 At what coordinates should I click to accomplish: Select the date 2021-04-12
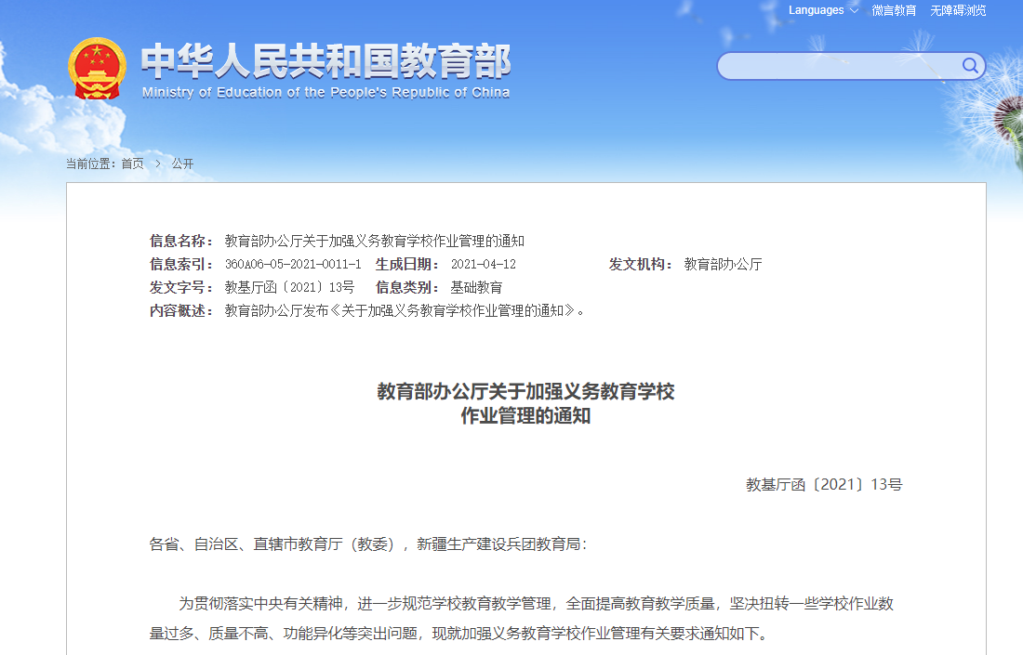point(484,264)
